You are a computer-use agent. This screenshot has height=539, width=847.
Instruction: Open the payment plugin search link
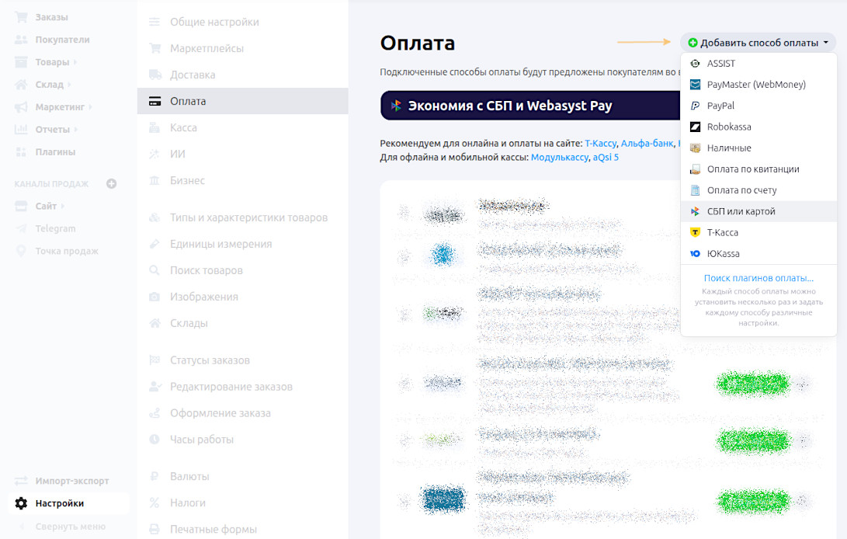point(758,278)
